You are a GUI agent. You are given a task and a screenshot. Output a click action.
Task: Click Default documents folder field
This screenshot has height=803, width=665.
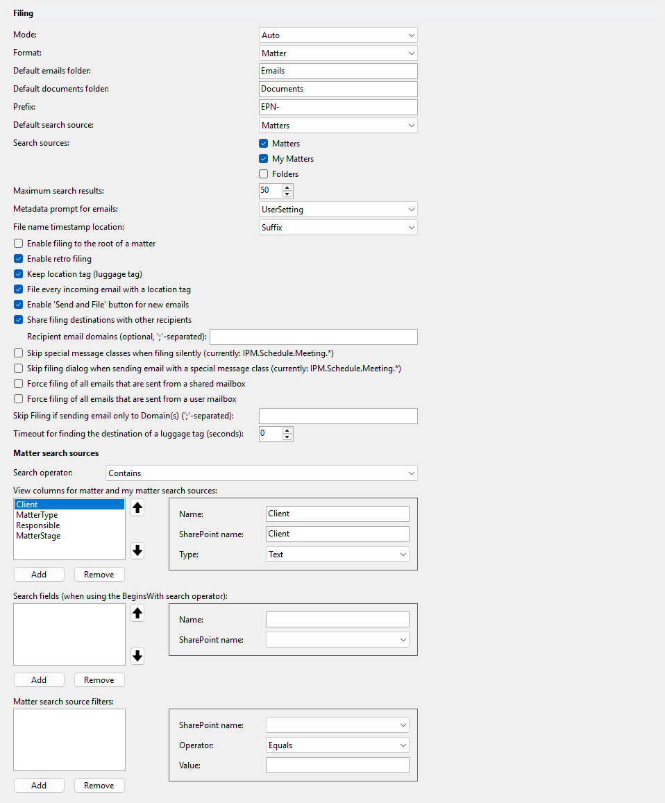click(338, 89)
